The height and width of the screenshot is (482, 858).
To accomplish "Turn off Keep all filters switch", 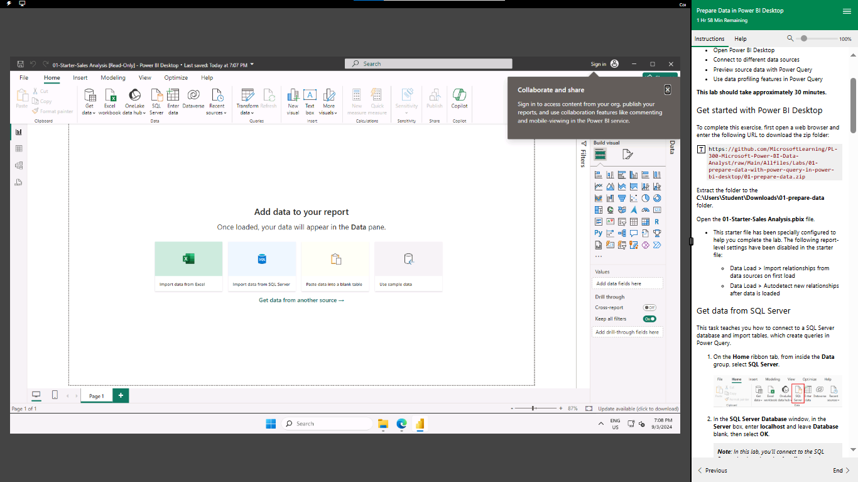I will tap(649, 319).
